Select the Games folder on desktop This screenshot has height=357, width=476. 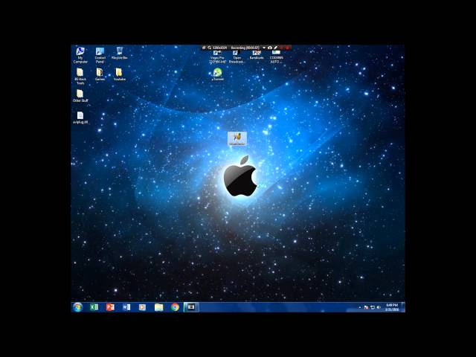point(100,74)
